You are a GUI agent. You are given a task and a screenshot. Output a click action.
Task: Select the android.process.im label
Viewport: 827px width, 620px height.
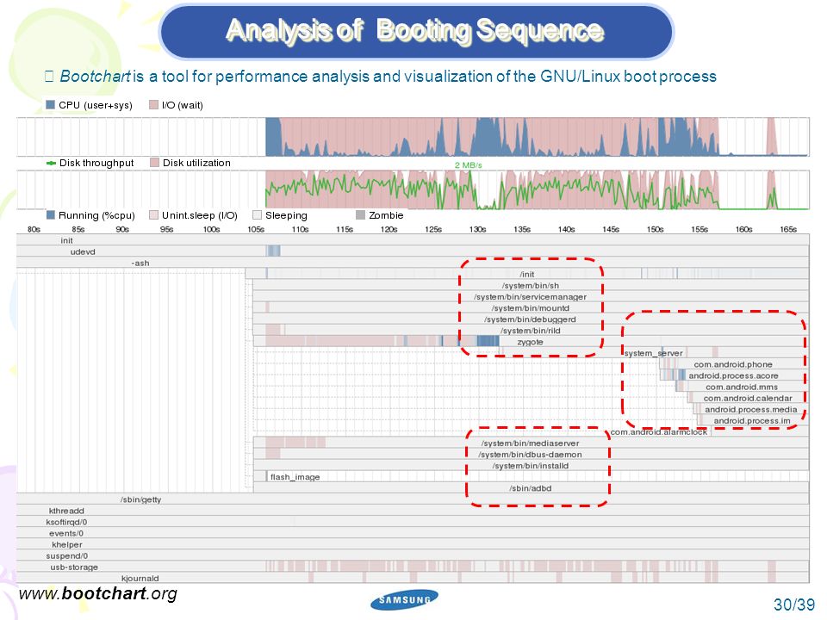pos(752,421)
